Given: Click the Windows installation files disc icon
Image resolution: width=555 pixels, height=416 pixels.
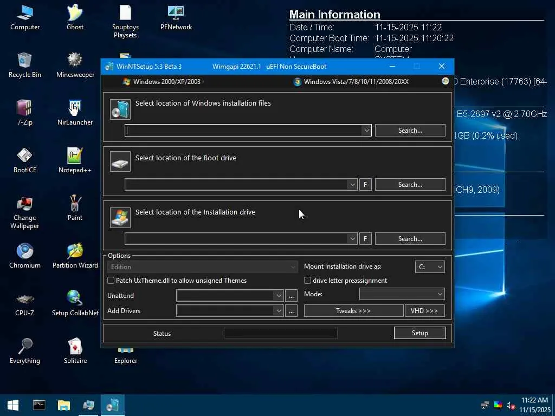Looking at the screenshot, I should 120,109.
